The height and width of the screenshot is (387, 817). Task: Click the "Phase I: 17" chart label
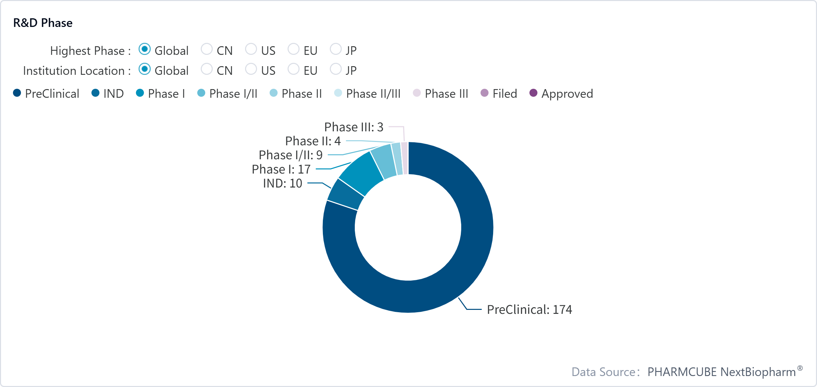281,169
